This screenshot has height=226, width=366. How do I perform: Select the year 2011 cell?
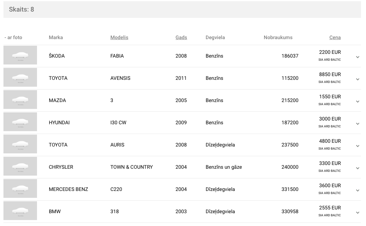pos(181,78)
